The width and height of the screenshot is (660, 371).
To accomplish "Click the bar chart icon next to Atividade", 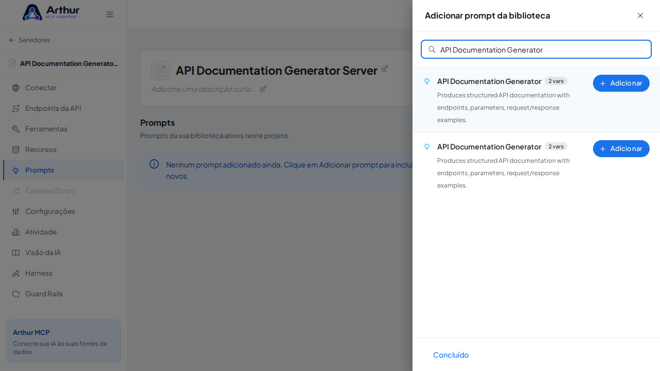I will 15,232.
